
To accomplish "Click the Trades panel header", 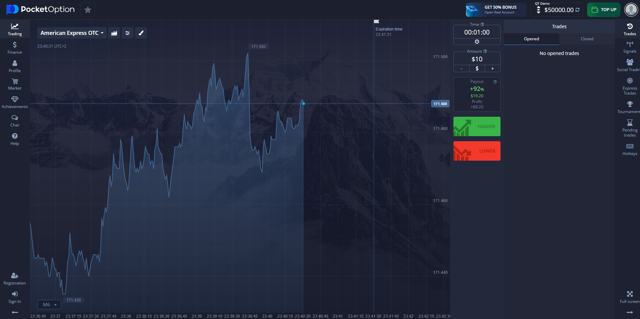I will tap(559, 26).
